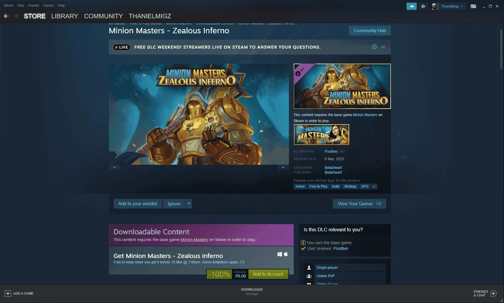
Task: Open the THANIELMIGZ profile tab
Action: [150, 16]
